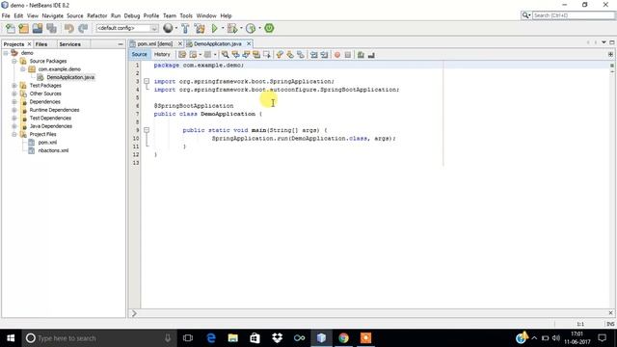Expand the Dependencies tree node

(x=14, y=102)
